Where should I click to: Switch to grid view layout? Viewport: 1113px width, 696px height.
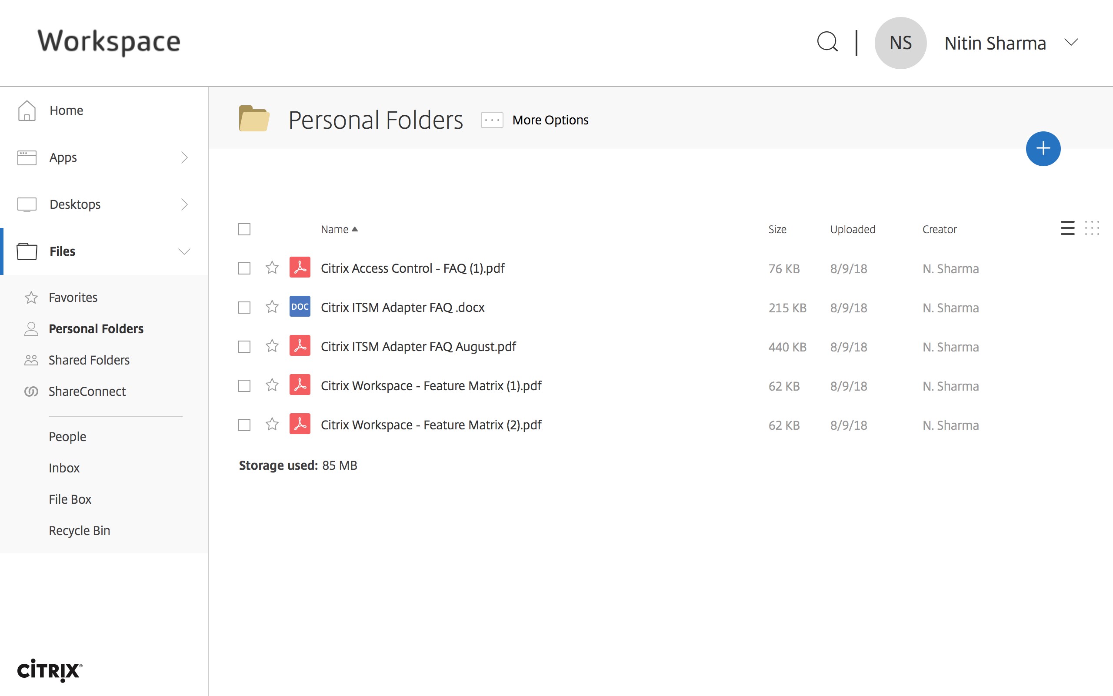(1093, 228)
